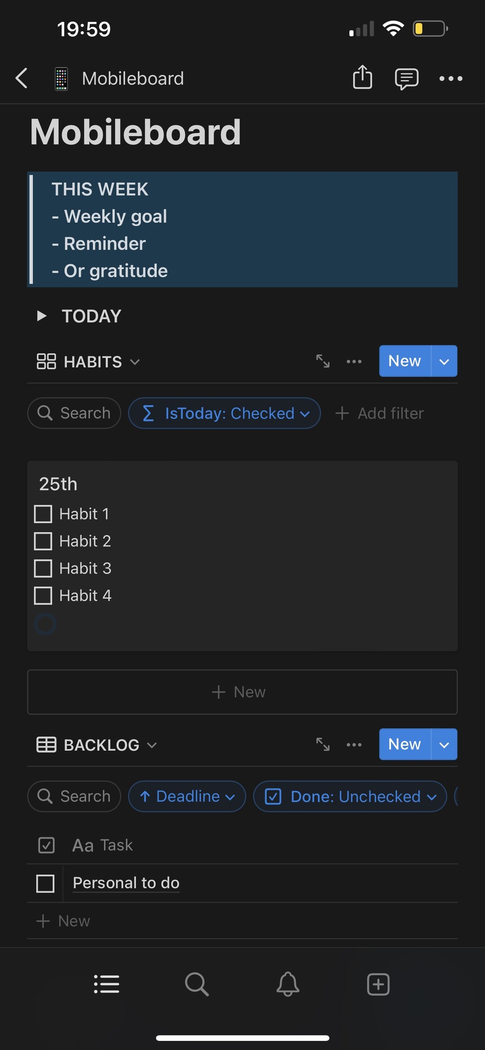Check the Habit 3 checkbox
This screenshot has height=1050, width=485.
click(x=43, y=568)
